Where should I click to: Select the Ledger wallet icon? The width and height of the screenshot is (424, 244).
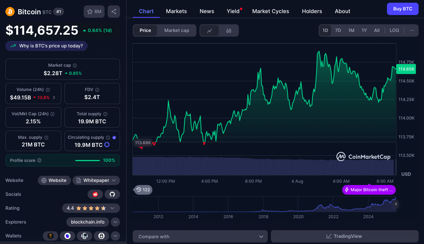point(84,236)
